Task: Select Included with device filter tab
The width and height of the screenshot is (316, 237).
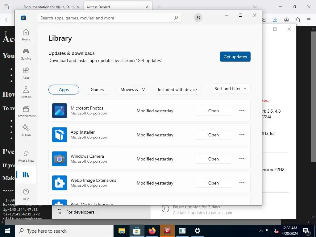Action: 177,90
